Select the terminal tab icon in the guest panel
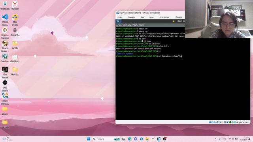 tap(118, 21)
